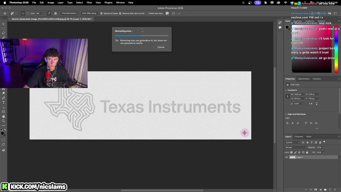341x192 pixels.
Task: Open the Layer menu
Action: [x=60, y=2]
